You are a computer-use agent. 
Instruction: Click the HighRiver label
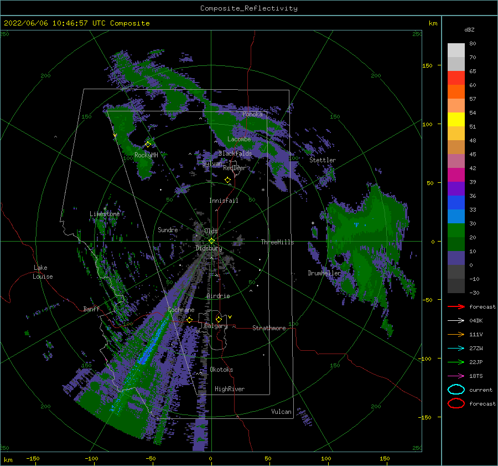click(x=230, y=389)
